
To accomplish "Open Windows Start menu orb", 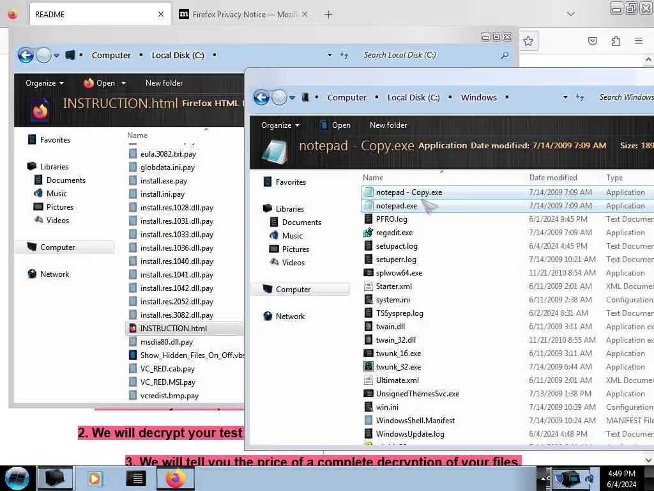I will (17, 478).
